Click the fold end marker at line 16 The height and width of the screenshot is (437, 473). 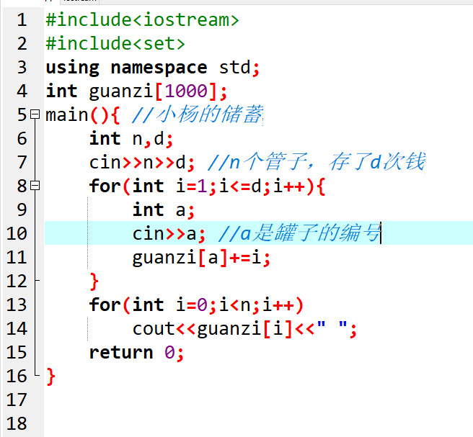[35, 375]
